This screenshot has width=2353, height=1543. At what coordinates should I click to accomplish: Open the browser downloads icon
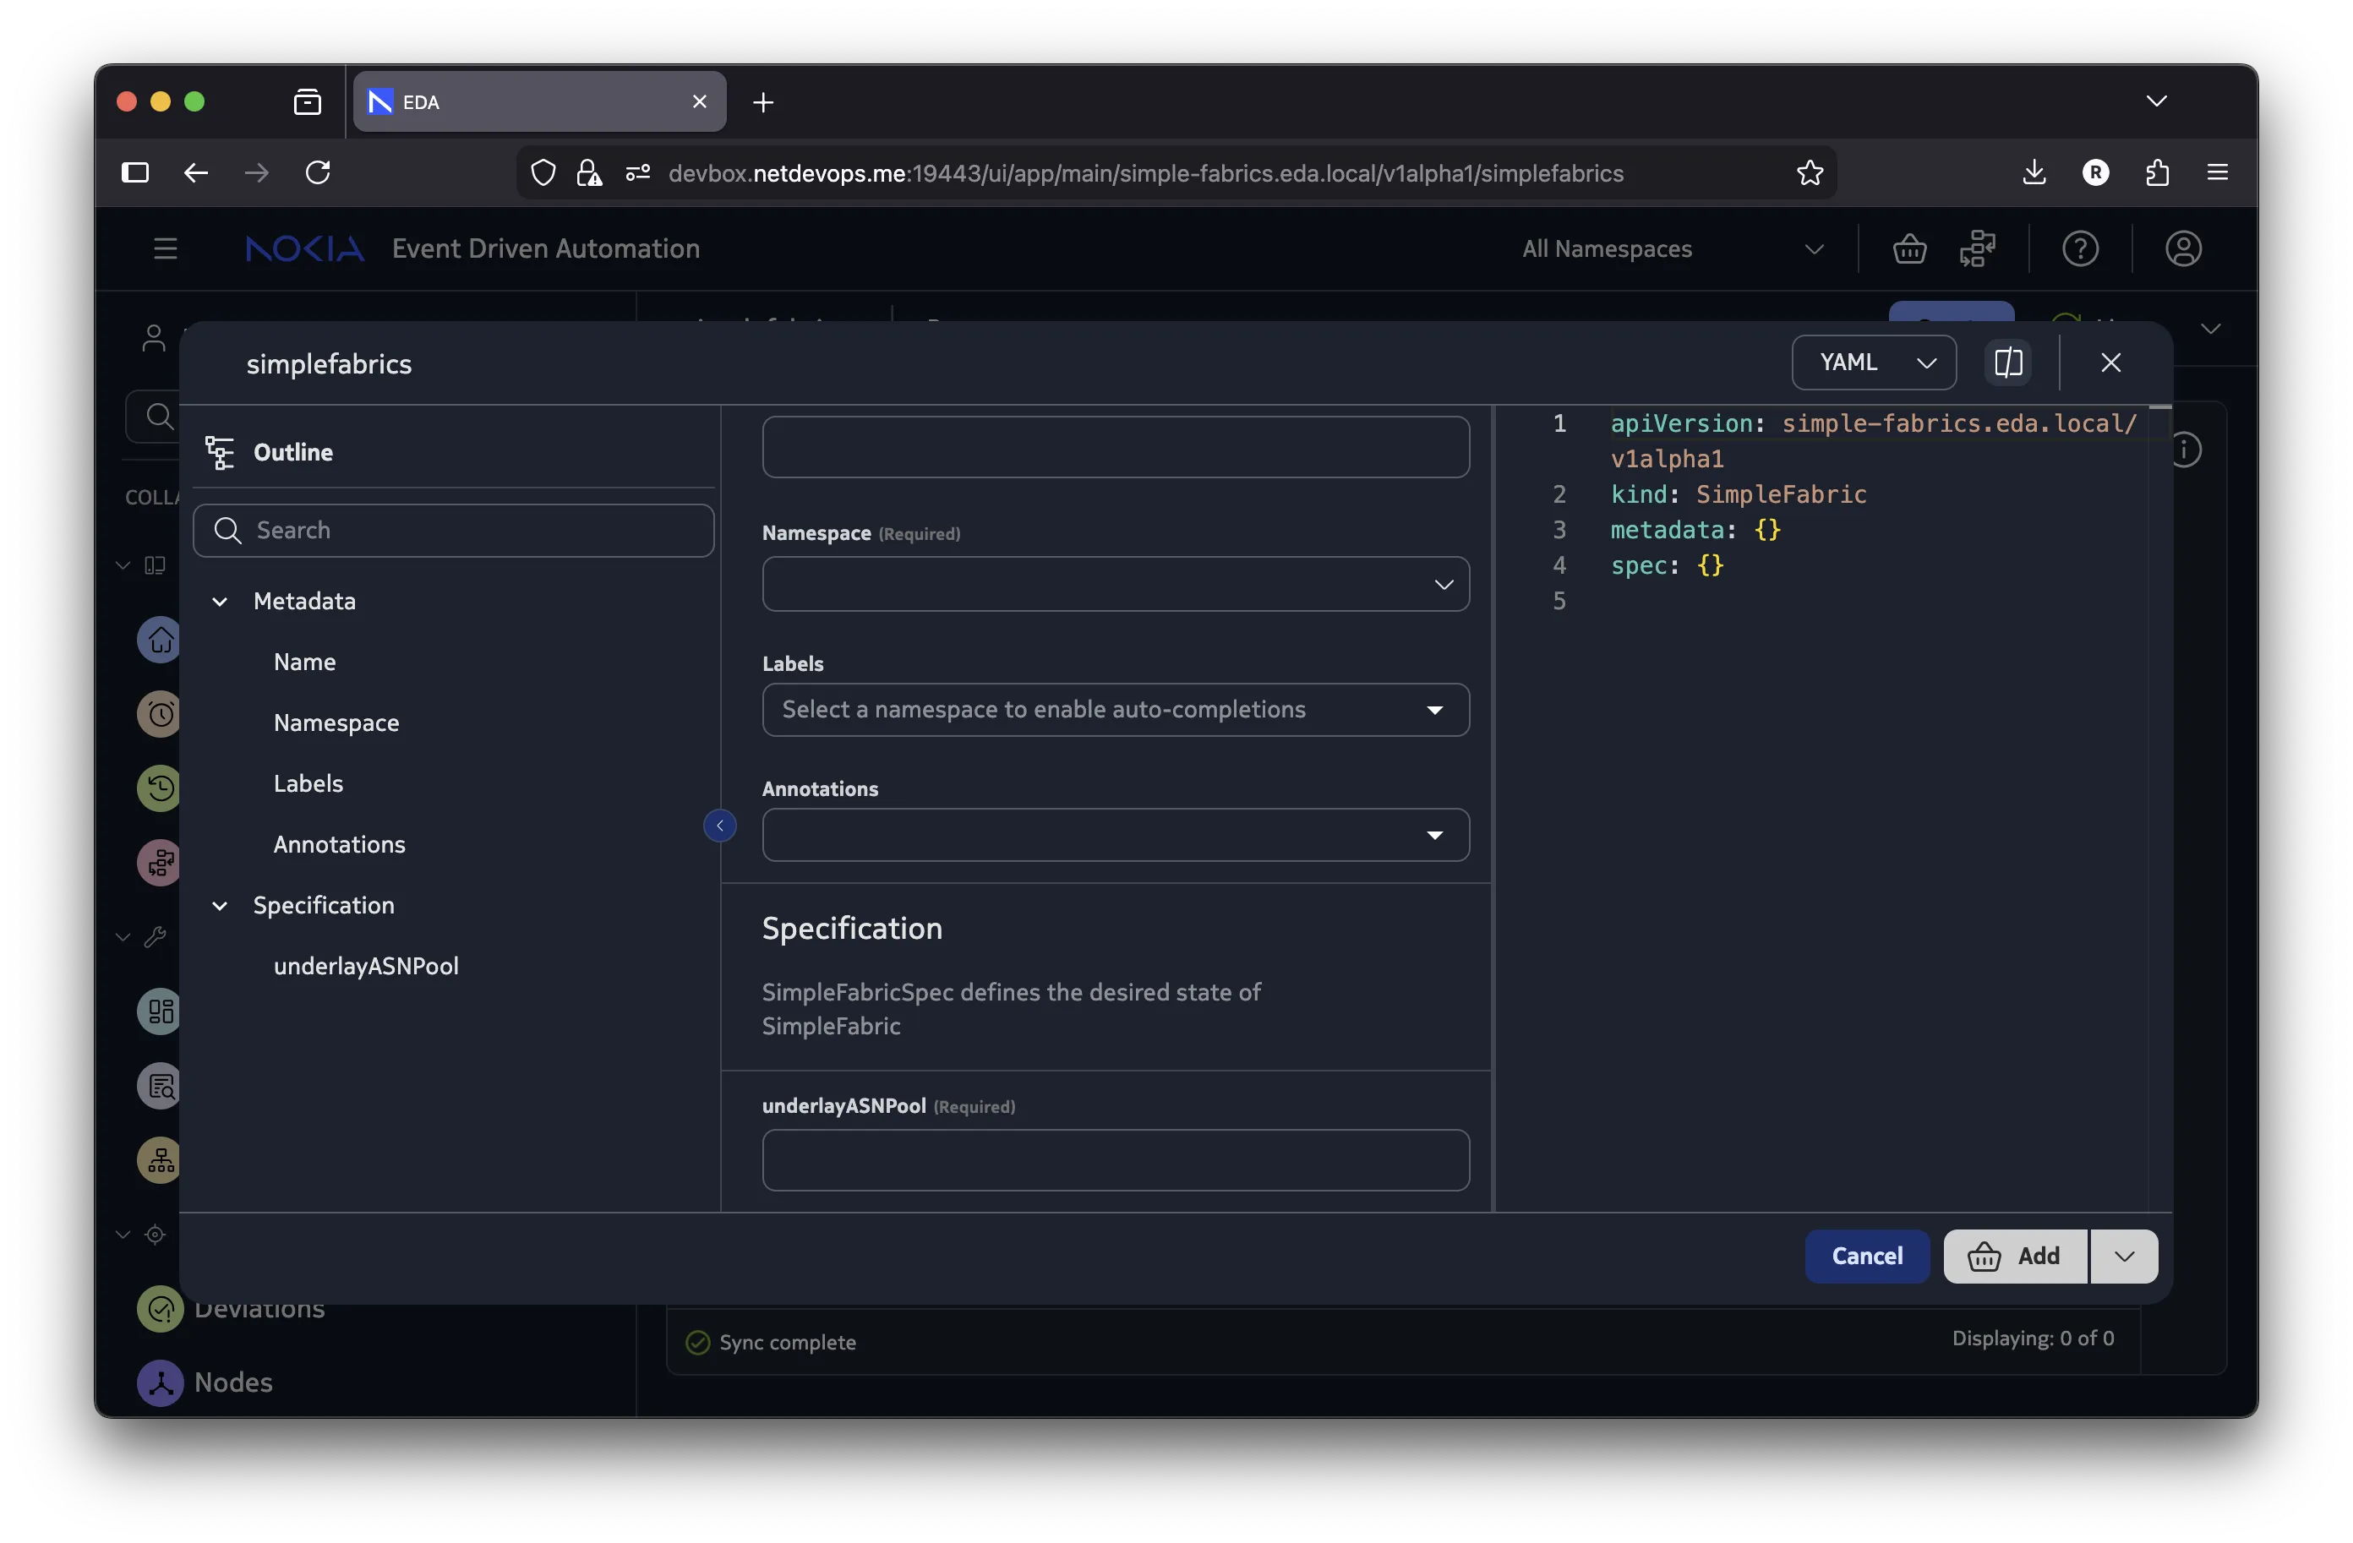coord(2034,173)
